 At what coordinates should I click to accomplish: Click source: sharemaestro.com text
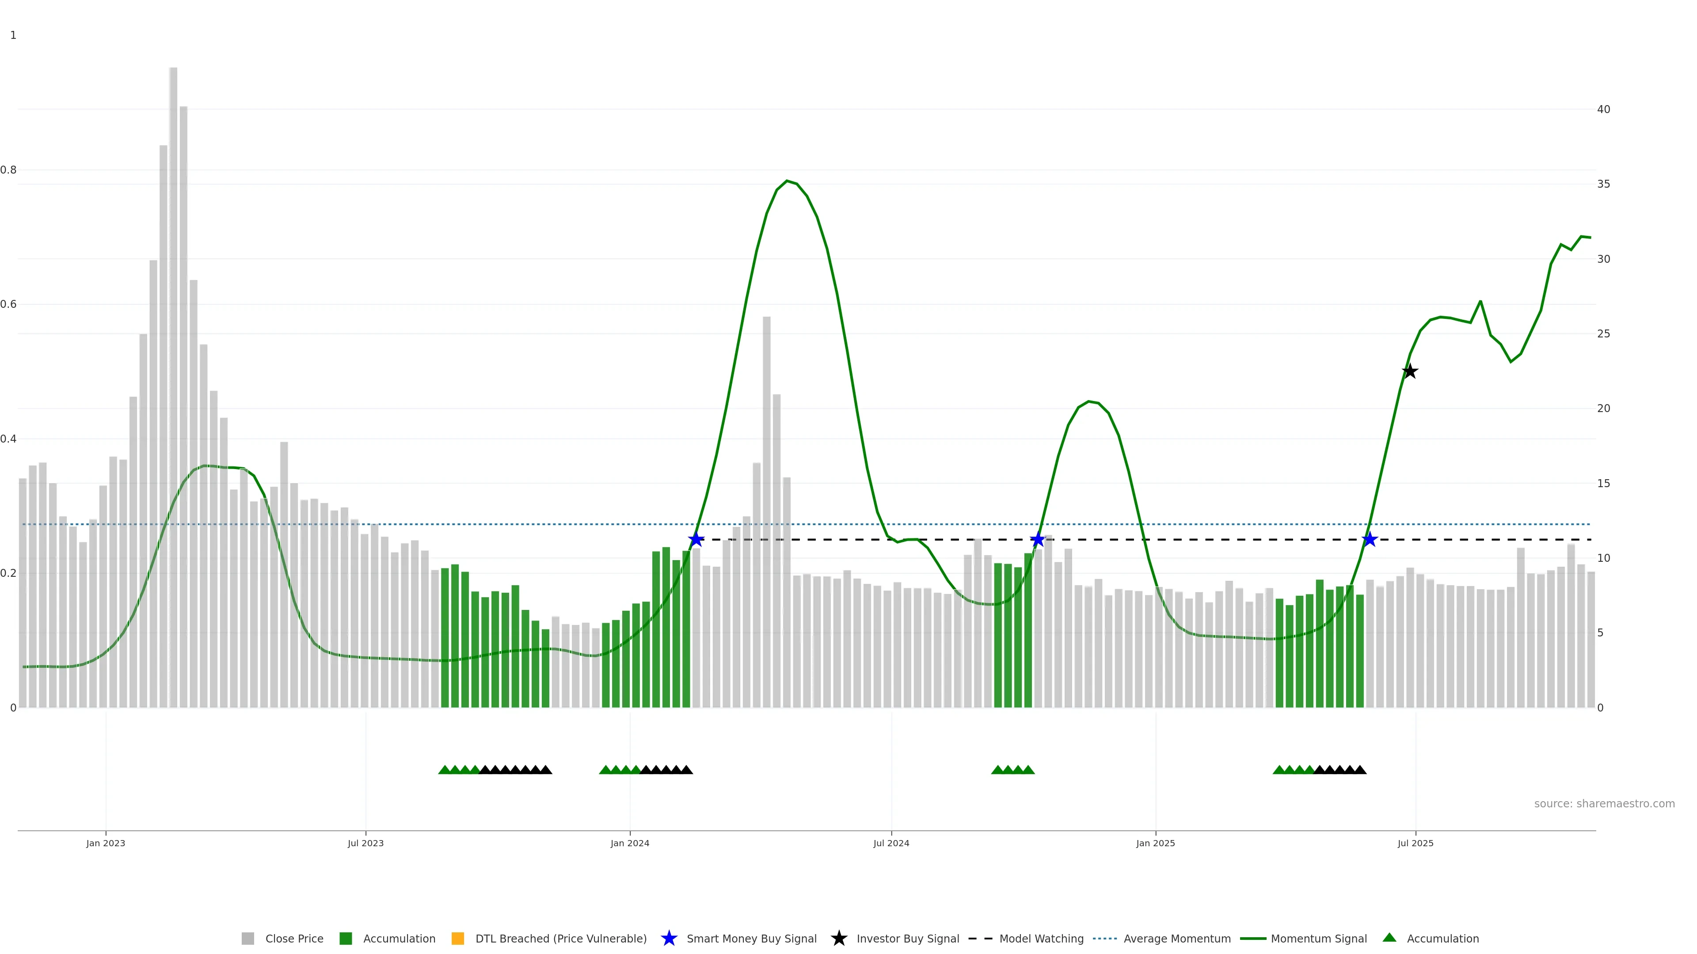pyautogui.click(x=1604, y=803)
